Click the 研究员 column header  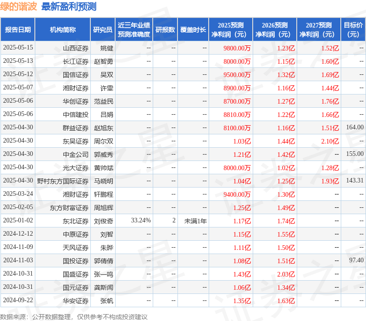point(103,30)
